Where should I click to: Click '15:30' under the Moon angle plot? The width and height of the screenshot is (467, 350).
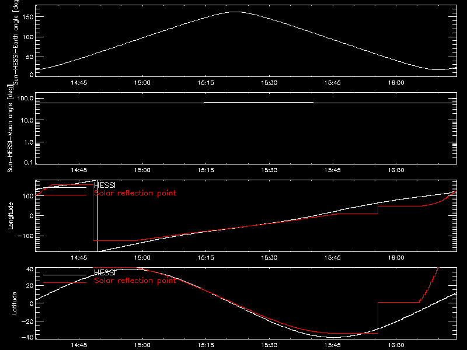click(x=269, y=170)
